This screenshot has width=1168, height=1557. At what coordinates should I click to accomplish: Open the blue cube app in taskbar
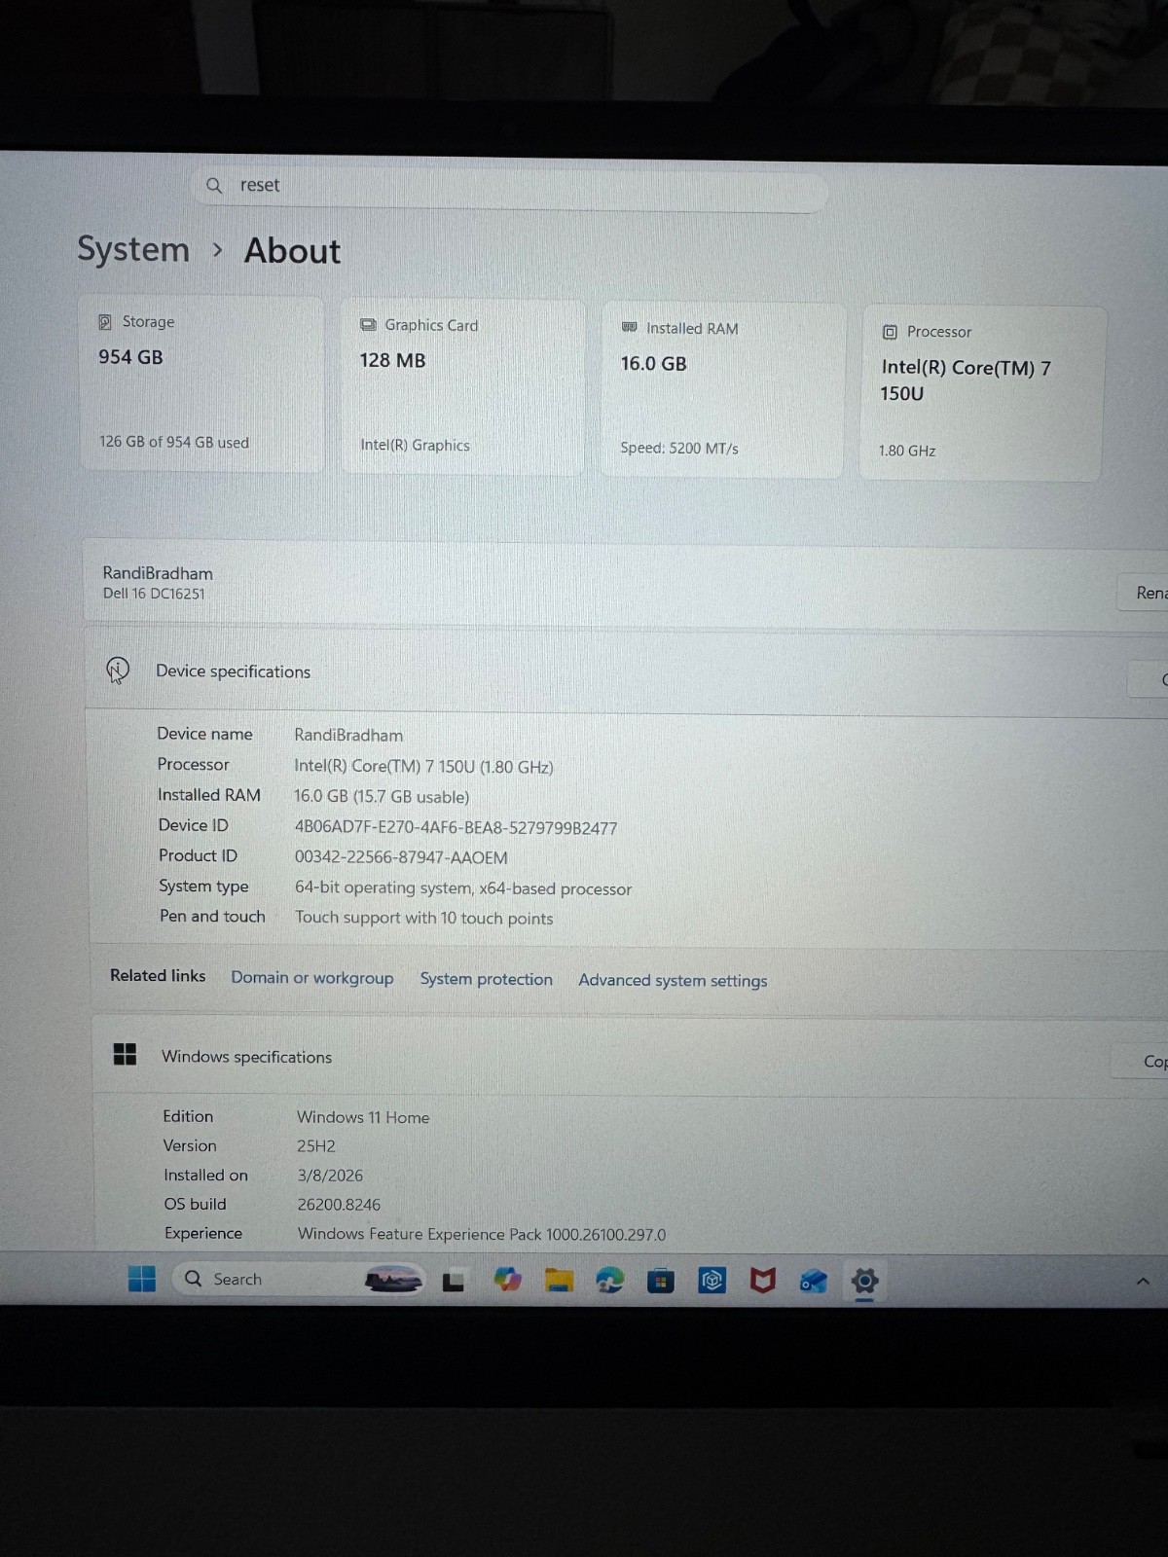tap(712, 1281)
